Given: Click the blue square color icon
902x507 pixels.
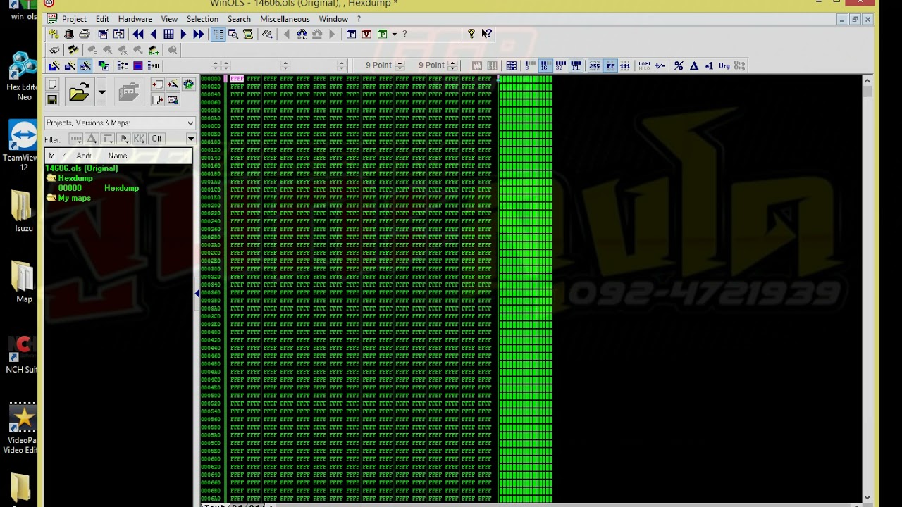Looking at the screenshot, I should tap(138, 65).
